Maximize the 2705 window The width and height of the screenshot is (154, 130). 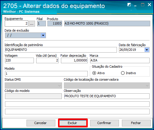pyautogui.click(x=143, y=5)
